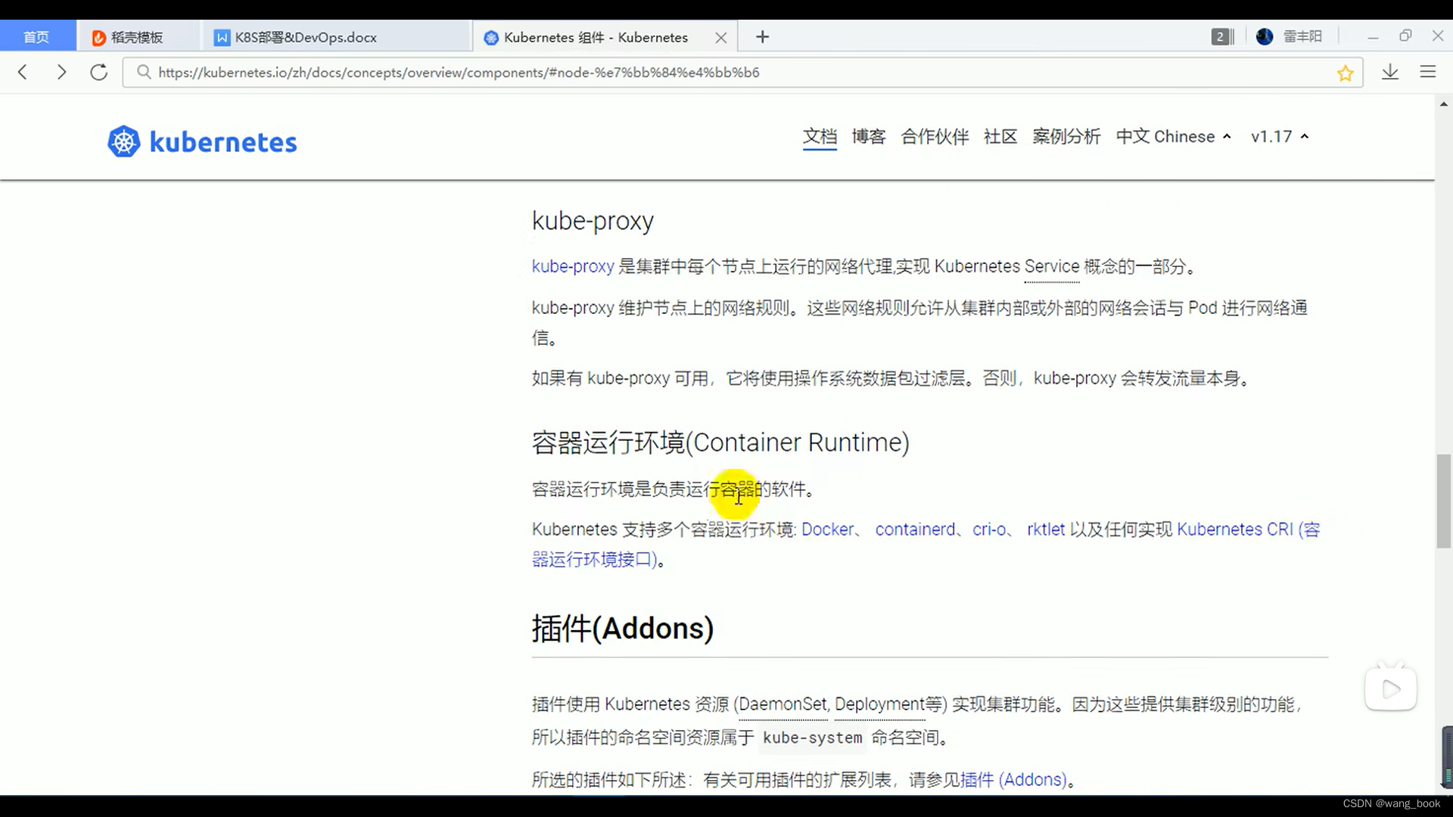Image resolution: width=1453 pixels, height=817 pixels.
Task: Switch to the K8S部署&DevOps.docx tab
Action: point(335,37)
